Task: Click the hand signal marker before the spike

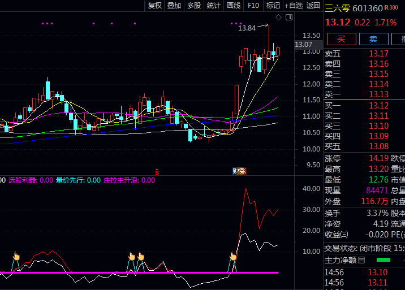Action: click(x=232, y=257)
